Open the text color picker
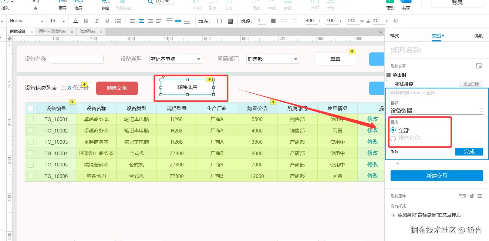The width and height of the screenshot is (489, 241). coord(76,21)
